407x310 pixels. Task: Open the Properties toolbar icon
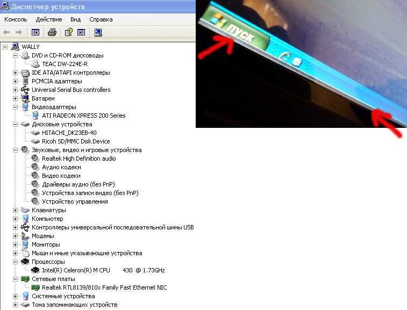tap(68, 32)
